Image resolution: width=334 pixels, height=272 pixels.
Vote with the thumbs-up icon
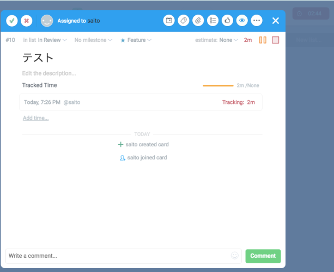click(x=227, y=21)
